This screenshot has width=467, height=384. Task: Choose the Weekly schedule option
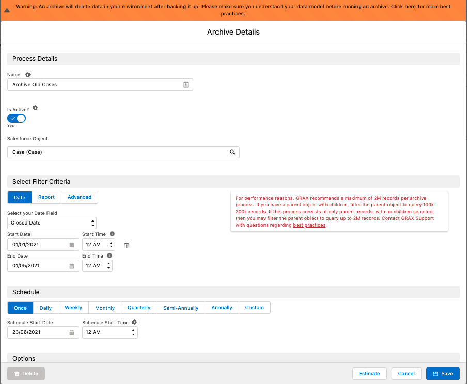coord(73,308)
